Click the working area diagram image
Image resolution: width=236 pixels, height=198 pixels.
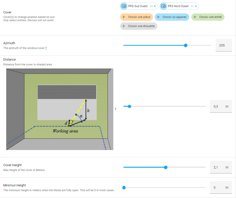click(60, 109)
